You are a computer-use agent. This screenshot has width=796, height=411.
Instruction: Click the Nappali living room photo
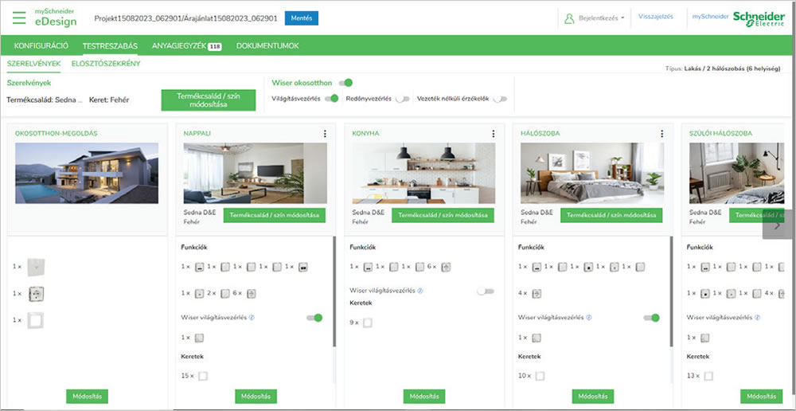[x=256, y=173]
